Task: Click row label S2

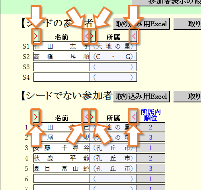Action: [26, 57]
